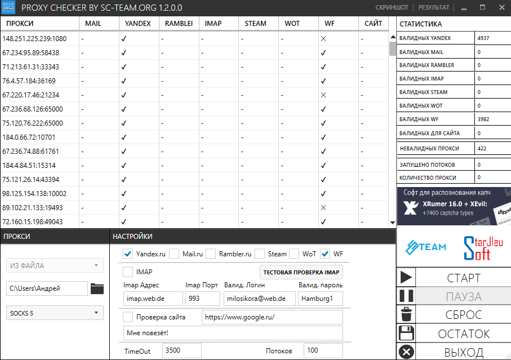Click WF cross mark for 67.220.17.46:21234
The width and height of the screenshot is (511, 360).
tap(323, 95)
